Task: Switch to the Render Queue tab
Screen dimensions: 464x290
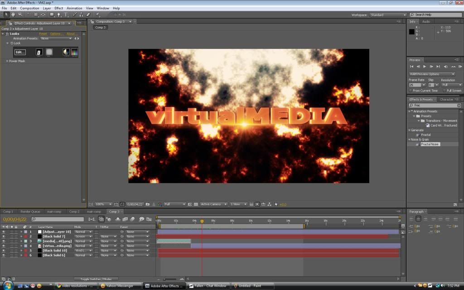Action: (x=30, y=212)
